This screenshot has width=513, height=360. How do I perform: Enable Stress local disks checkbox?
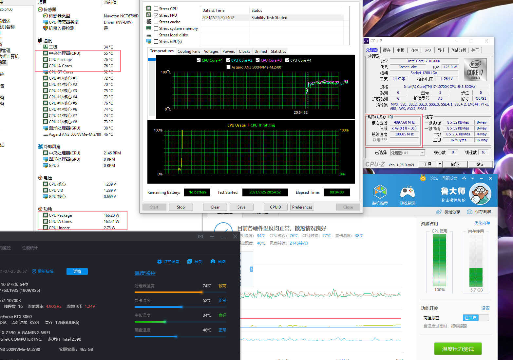156,35
